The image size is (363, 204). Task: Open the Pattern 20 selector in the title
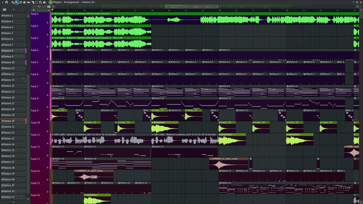[88, 2]
